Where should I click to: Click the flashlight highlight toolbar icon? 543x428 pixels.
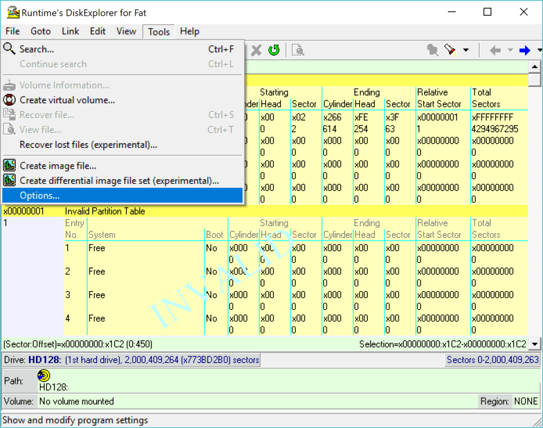[450, 50]
